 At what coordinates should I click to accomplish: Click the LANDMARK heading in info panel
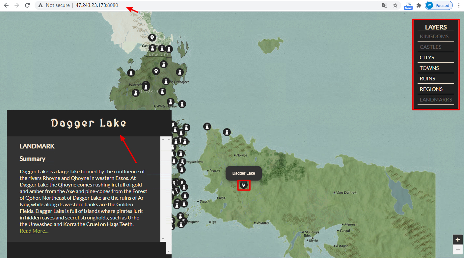coord(37,146)
